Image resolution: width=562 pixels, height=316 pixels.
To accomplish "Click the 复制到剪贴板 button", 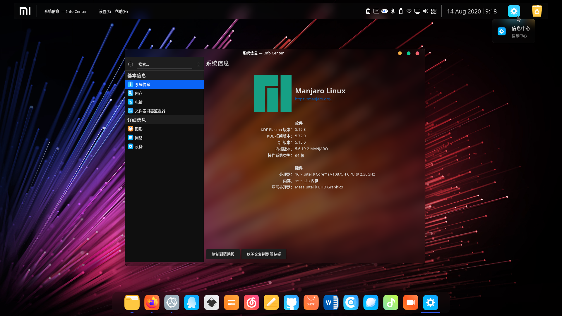I will click(x=223, y=254).
